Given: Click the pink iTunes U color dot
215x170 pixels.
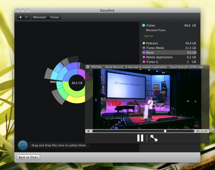Looking at the screenshot, I should 144,62.
